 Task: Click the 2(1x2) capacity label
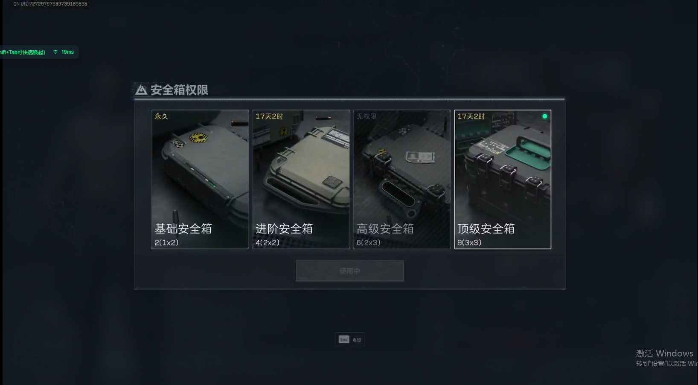(x=166, y=243)
